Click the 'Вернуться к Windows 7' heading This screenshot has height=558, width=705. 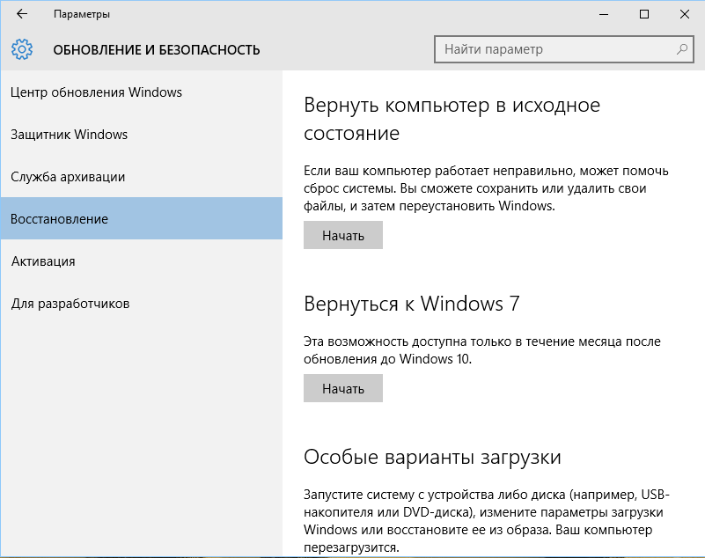(411, 305)
